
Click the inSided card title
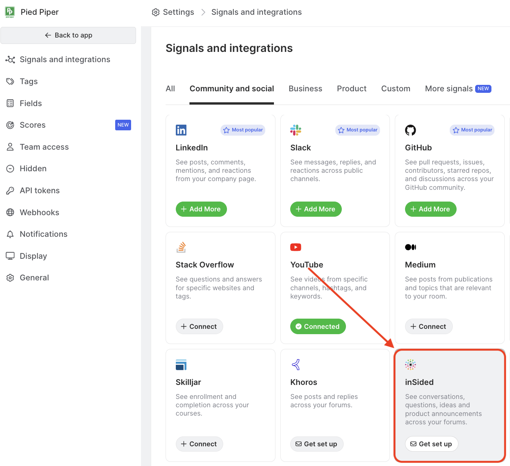(419, 382)
